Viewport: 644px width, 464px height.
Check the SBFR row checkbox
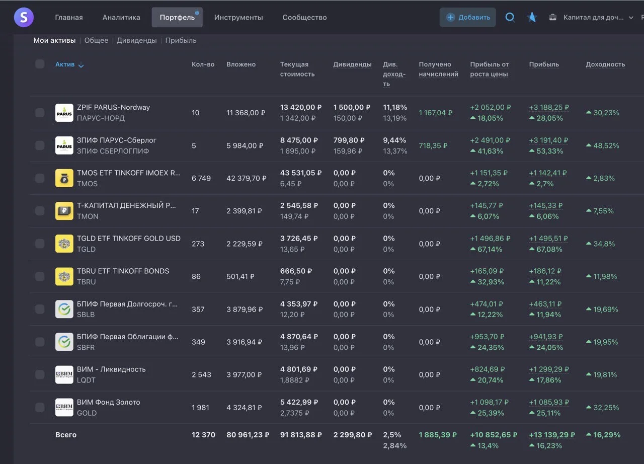[40, 342]
